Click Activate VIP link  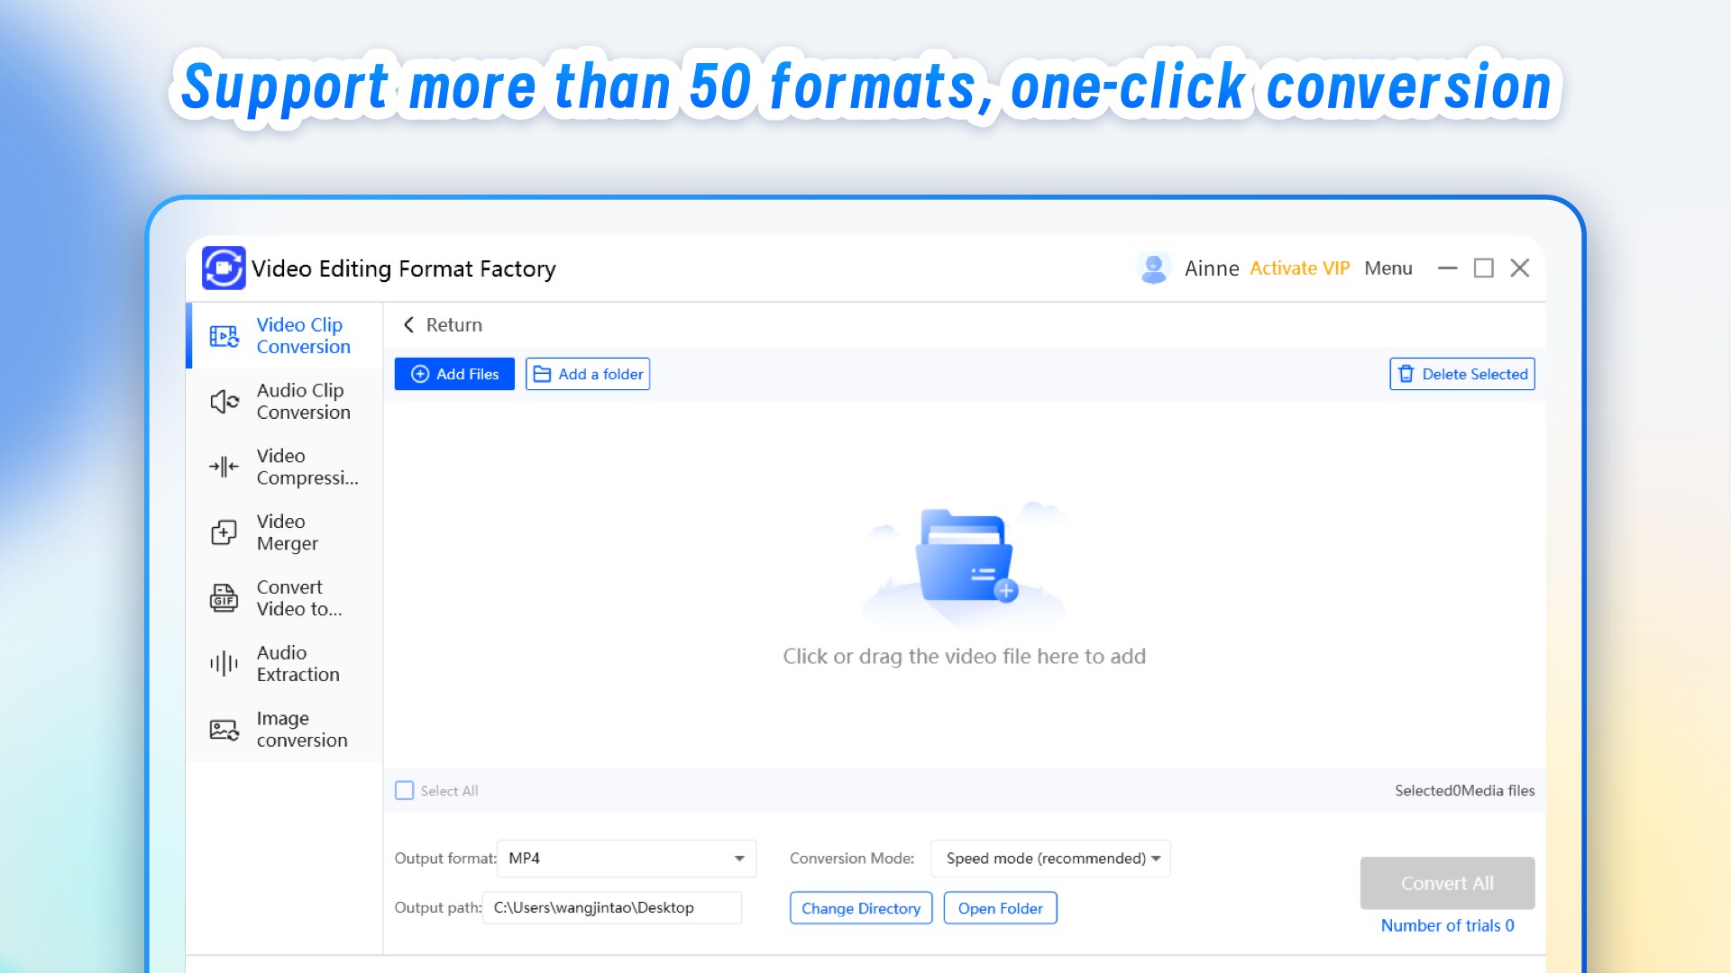pos(1299,268)
